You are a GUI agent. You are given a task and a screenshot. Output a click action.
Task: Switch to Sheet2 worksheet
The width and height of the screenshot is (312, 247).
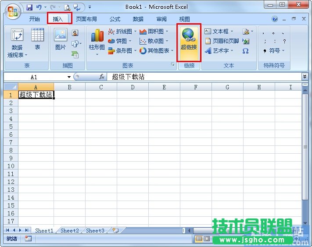click(70, 230)
